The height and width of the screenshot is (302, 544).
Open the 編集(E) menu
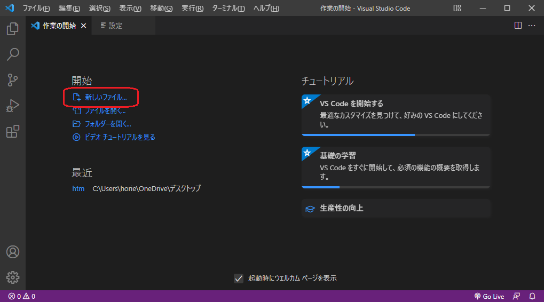[x=69, y=9]
